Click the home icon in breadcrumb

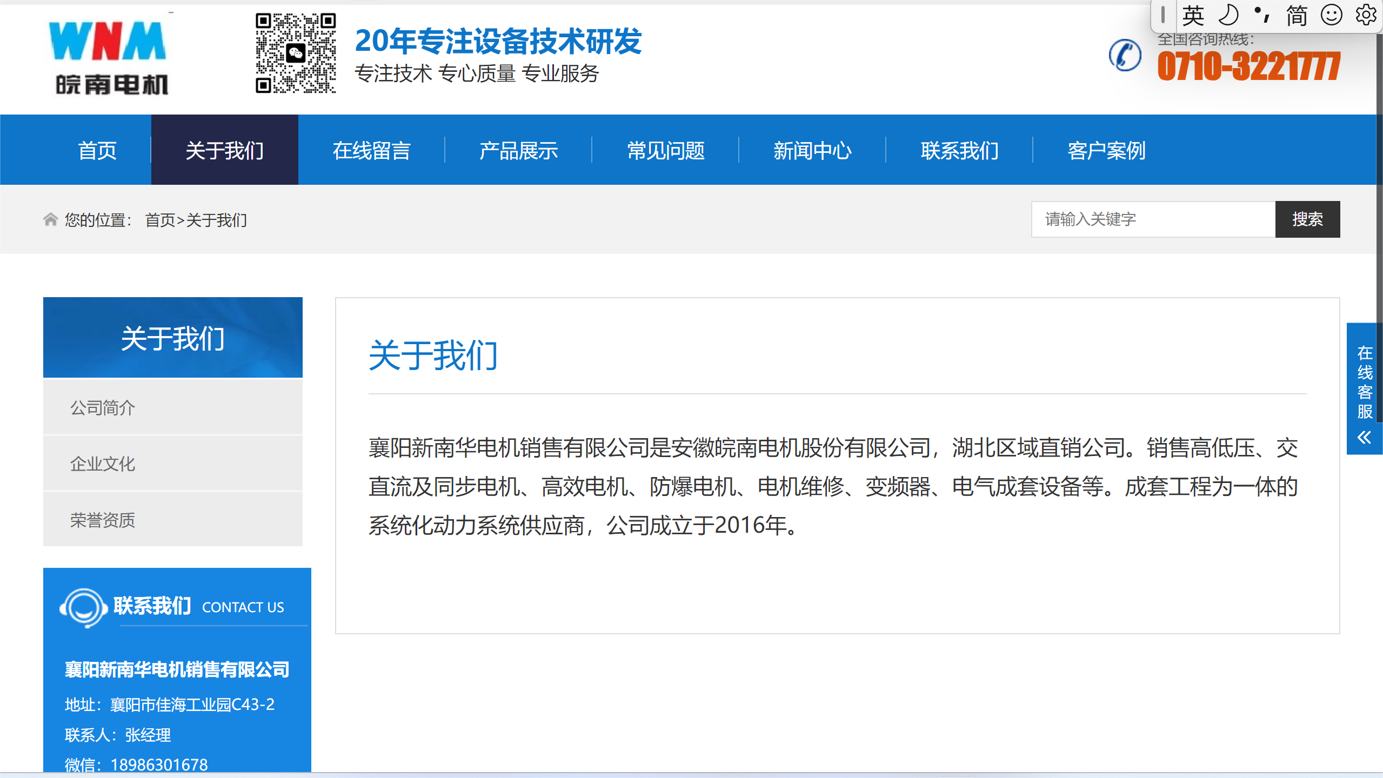point(50,219)
